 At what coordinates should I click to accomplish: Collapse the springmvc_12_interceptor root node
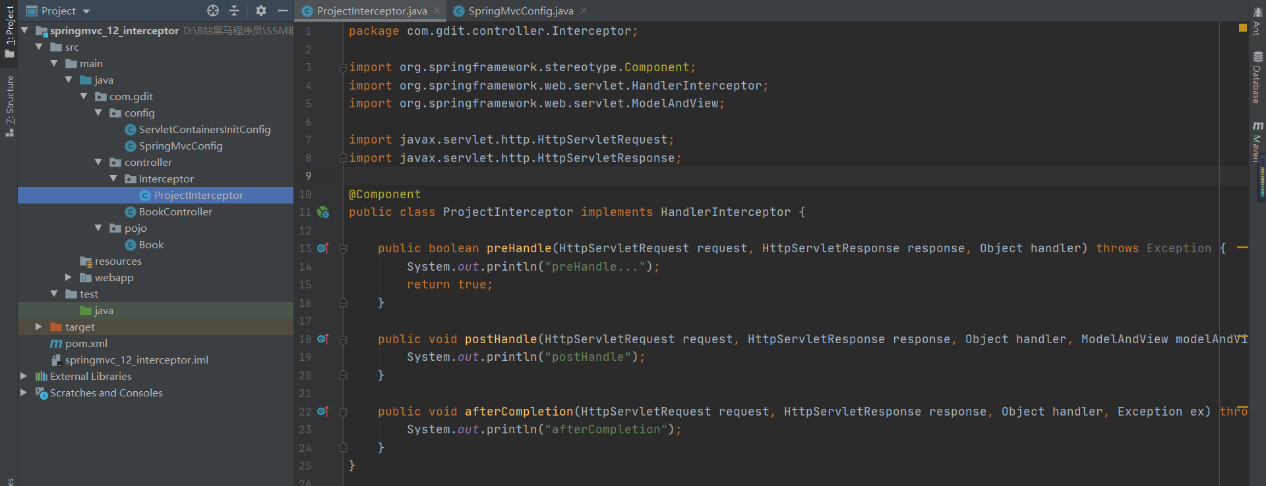(24, 30)
